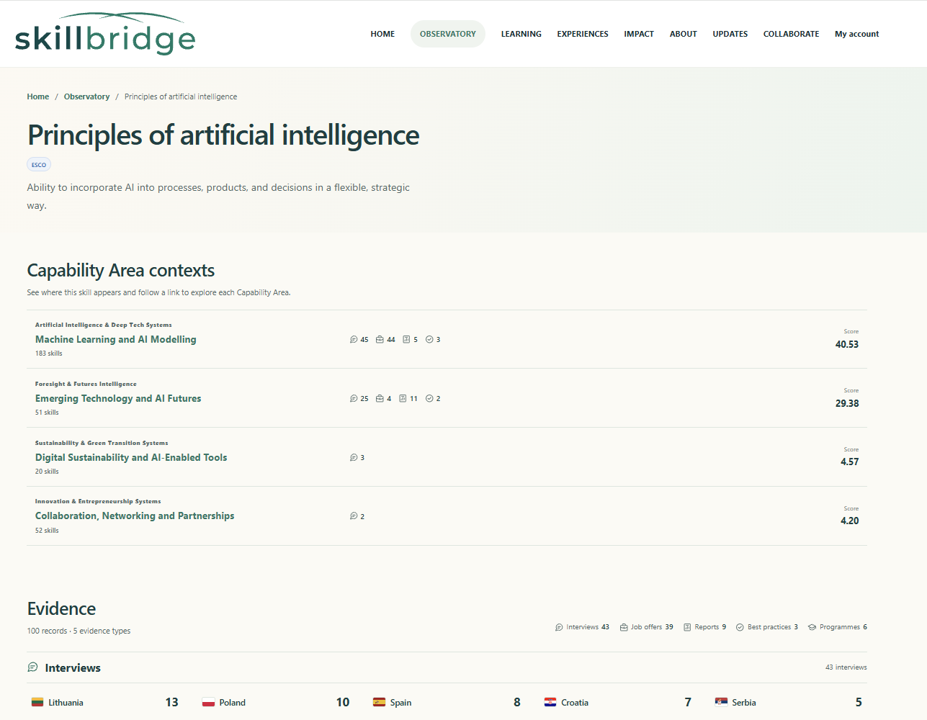Click the Croatia flag icon
The height and width of the screenshot is (720, 927).
click(x=550, y=702)
